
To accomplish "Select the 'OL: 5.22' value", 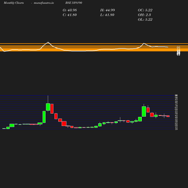I will point(145,20).
